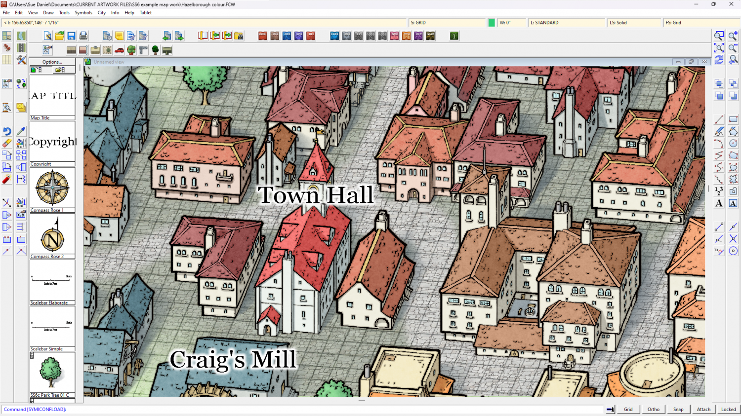This screenshot has width=741, height=416.
Task: Select the Copyright symbol thumbnail
Action: [x=52, y=144]
